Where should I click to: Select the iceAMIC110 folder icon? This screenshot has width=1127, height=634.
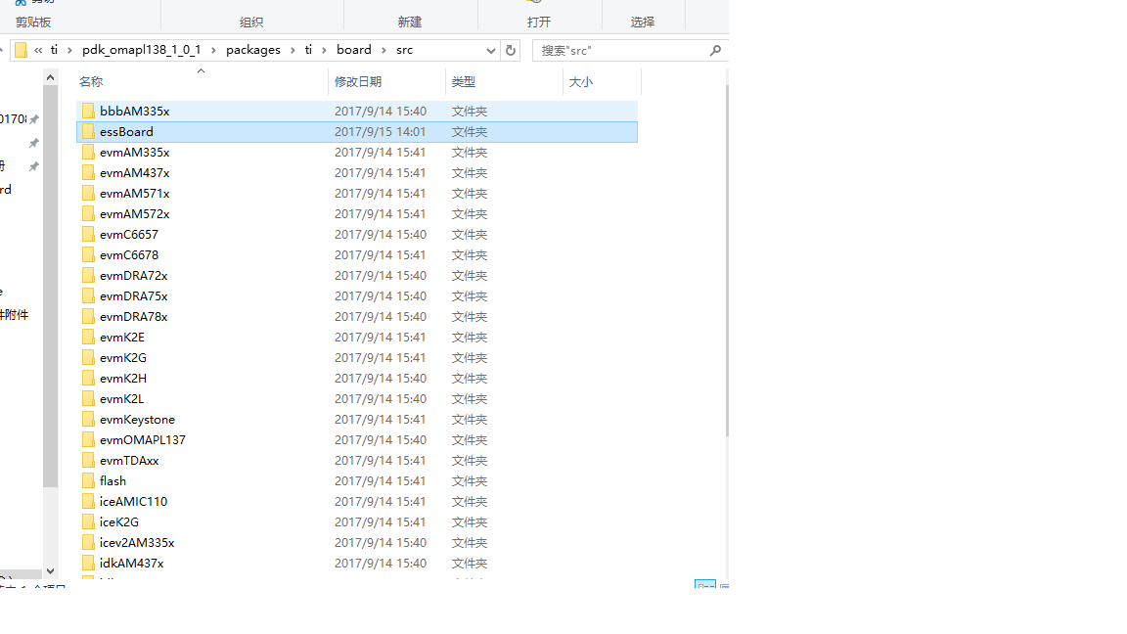88,501
